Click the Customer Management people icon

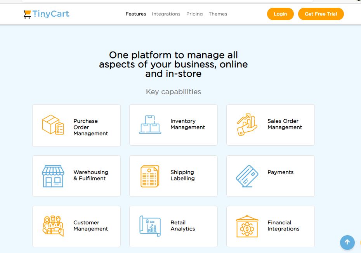tap(53, 226)
